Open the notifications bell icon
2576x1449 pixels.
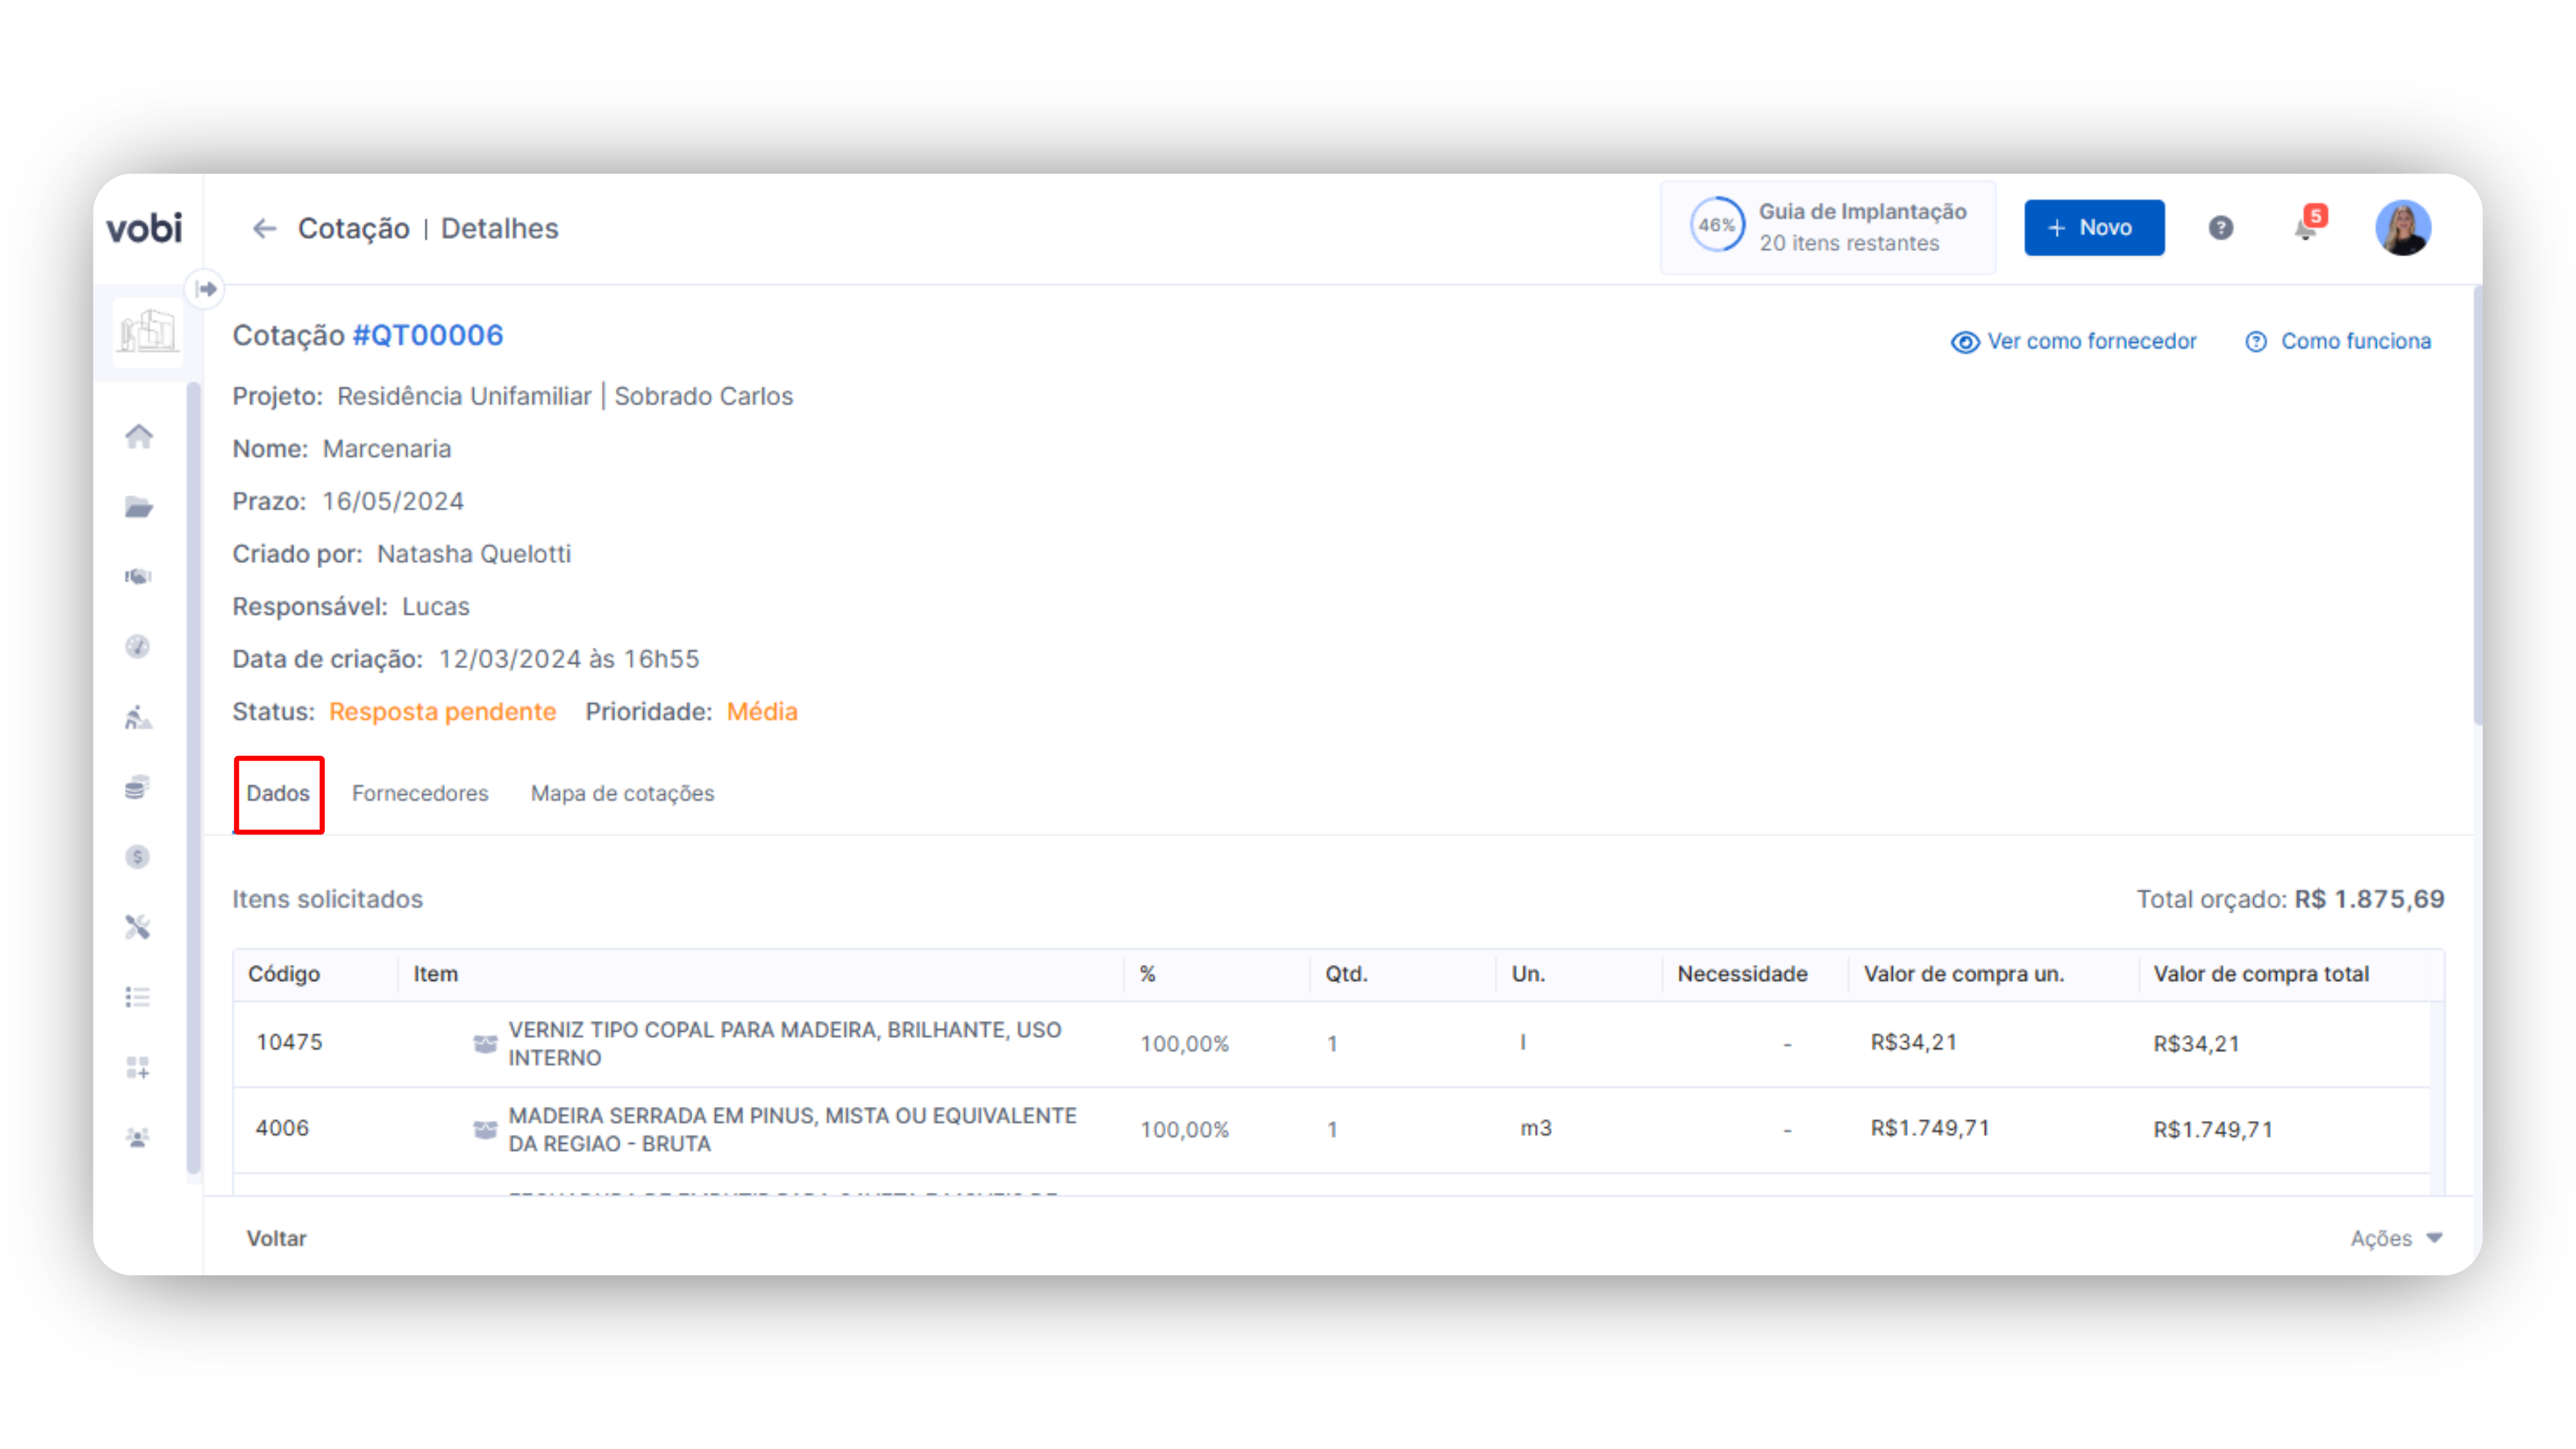pyautogui.click(x=2306, y=229)
